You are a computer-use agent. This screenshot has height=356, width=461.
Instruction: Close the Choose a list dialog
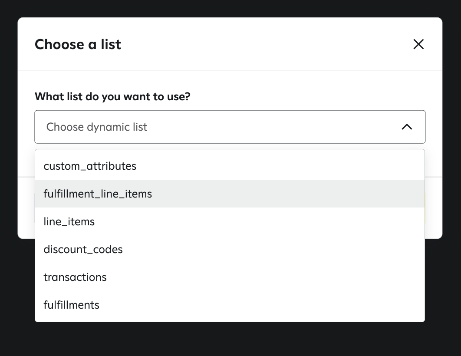418,44
